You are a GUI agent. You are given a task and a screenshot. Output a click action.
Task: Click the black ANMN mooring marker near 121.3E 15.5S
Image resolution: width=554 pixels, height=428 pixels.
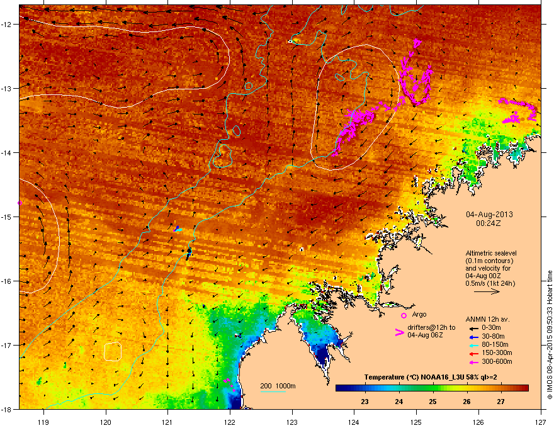pyautogui.click(x=188, y=252)
